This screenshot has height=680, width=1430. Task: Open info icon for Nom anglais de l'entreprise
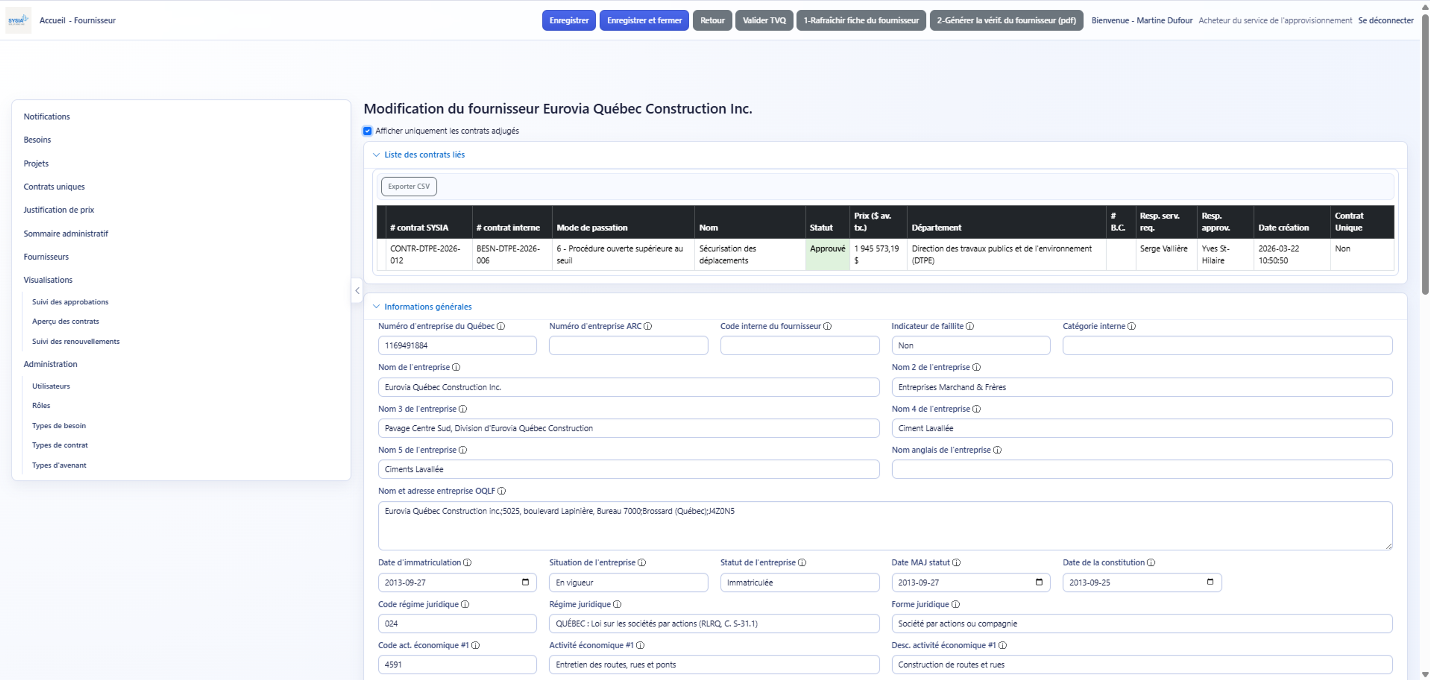(x=997, y=450)
